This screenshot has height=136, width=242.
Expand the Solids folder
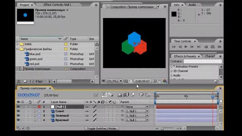click(17, 44)
